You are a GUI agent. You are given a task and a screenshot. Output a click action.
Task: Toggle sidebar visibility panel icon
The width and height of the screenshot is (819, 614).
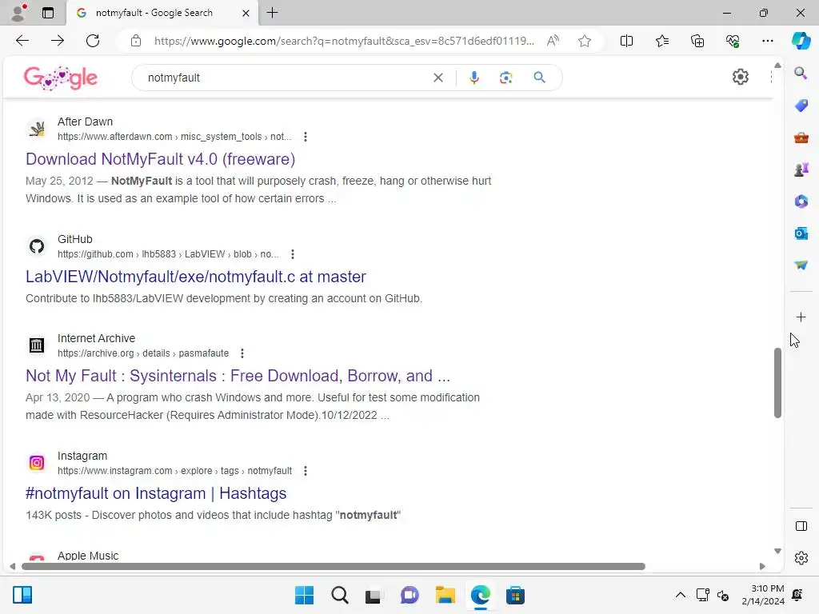coord(801,526)
